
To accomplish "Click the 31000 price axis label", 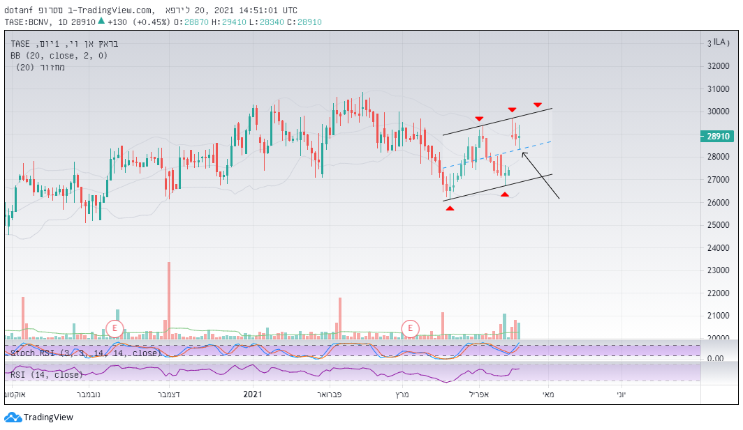I will tap(719, 89).
